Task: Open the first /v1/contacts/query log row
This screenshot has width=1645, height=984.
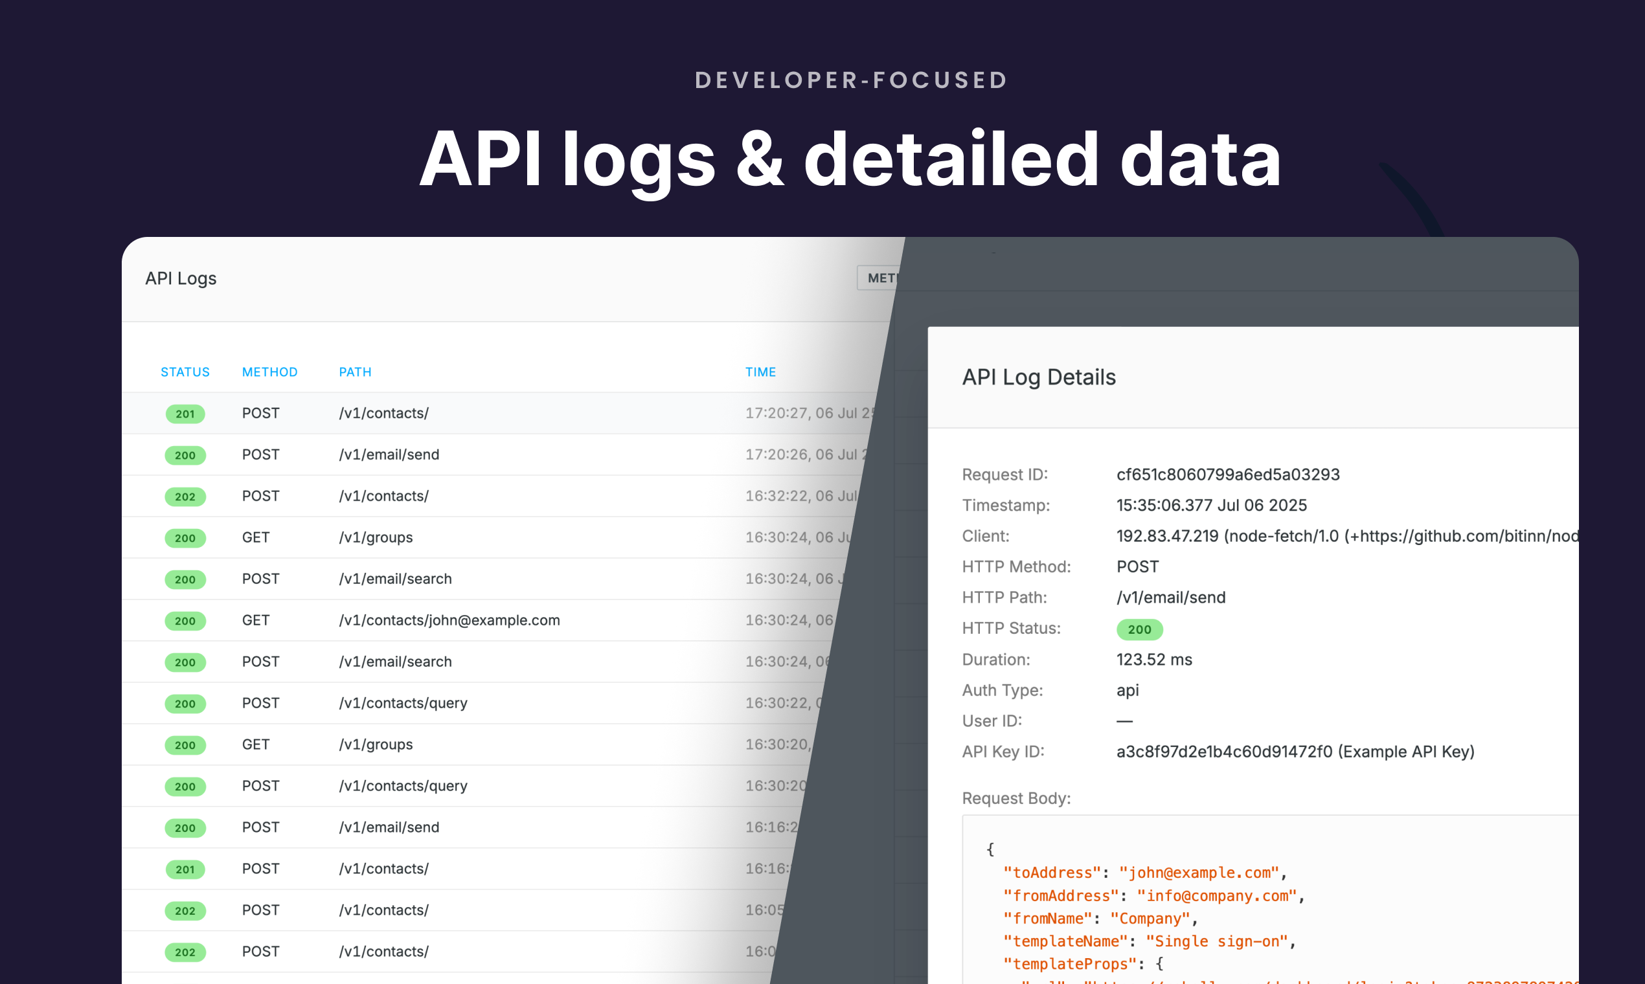Action: pos(403,703)
